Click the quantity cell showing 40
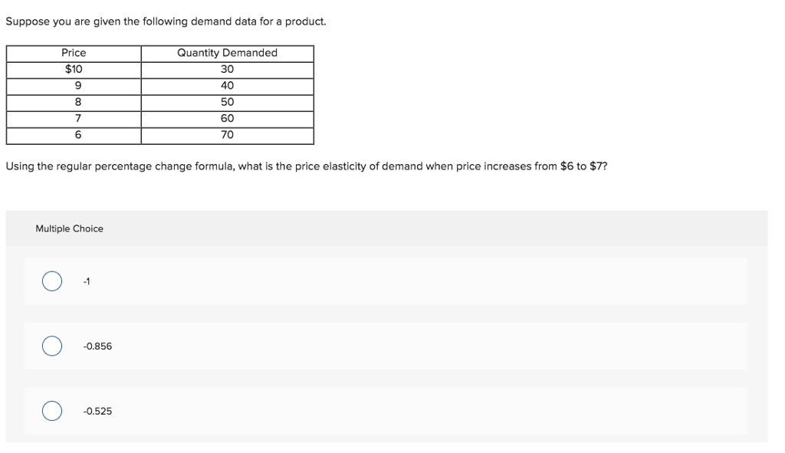The image size is (785, 453). click(x=226, y=86)
